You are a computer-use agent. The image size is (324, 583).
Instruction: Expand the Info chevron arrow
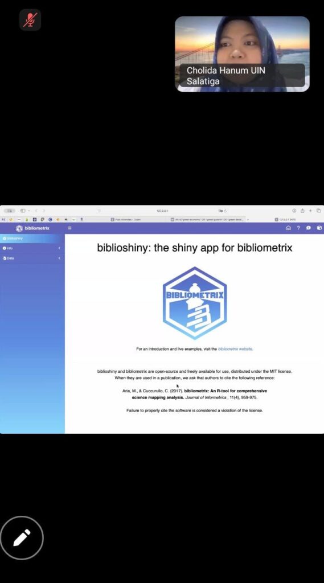59,248
